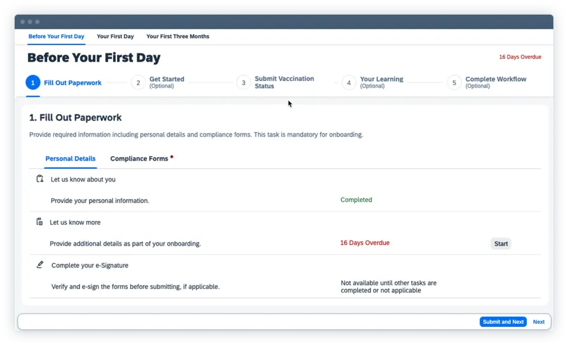Click the large 'Before Your First Day' page title
This screenshot has height=346, width=568.
tap(94, 58)
